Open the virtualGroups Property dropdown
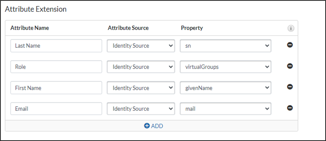Viewport: 326px width, 141px height. [x=225, y=67]
